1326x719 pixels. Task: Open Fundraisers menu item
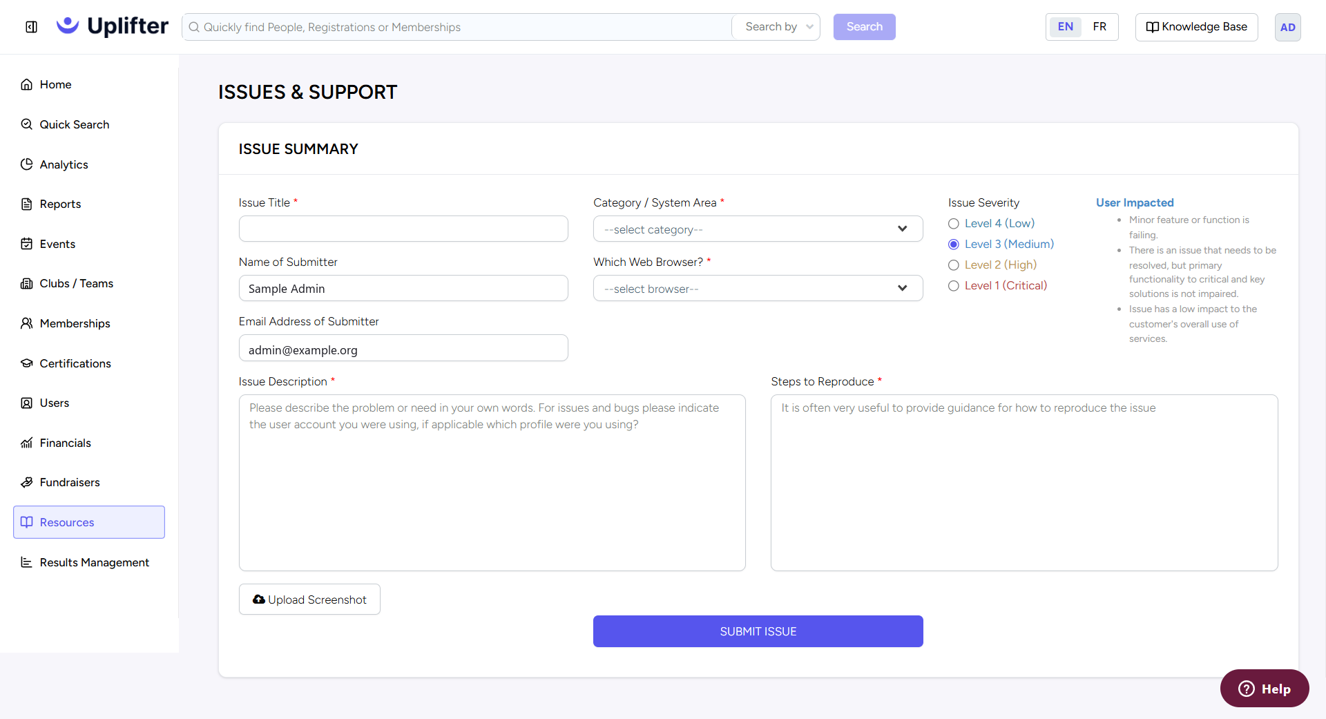point(89,482)
